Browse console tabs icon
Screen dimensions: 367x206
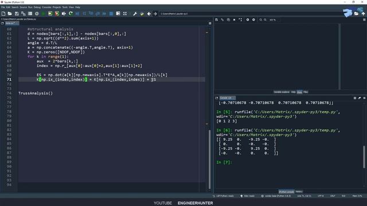(217, 98)
